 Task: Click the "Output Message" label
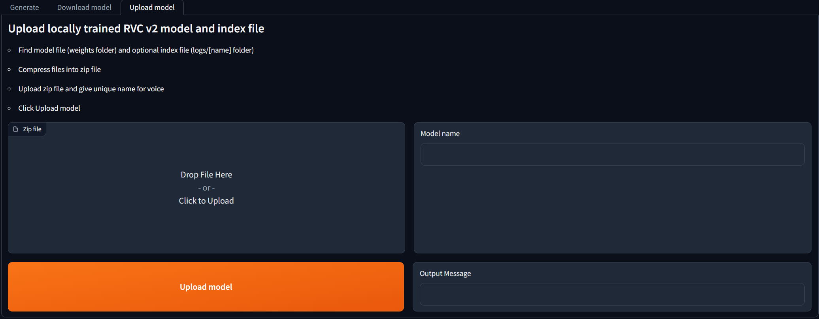(445, 274)
